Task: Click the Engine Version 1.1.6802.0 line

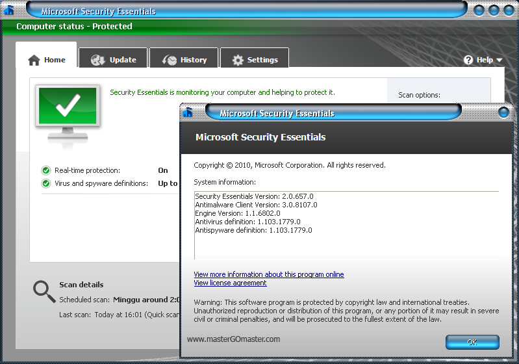Action: [x=238, y=213]
